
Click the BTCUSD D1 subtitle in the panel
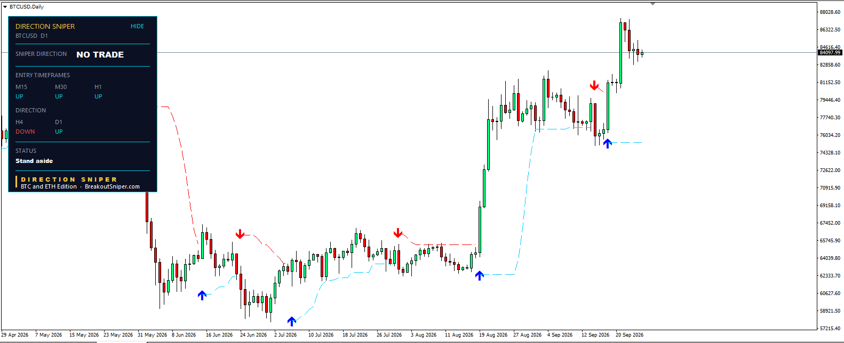(31, 36)
